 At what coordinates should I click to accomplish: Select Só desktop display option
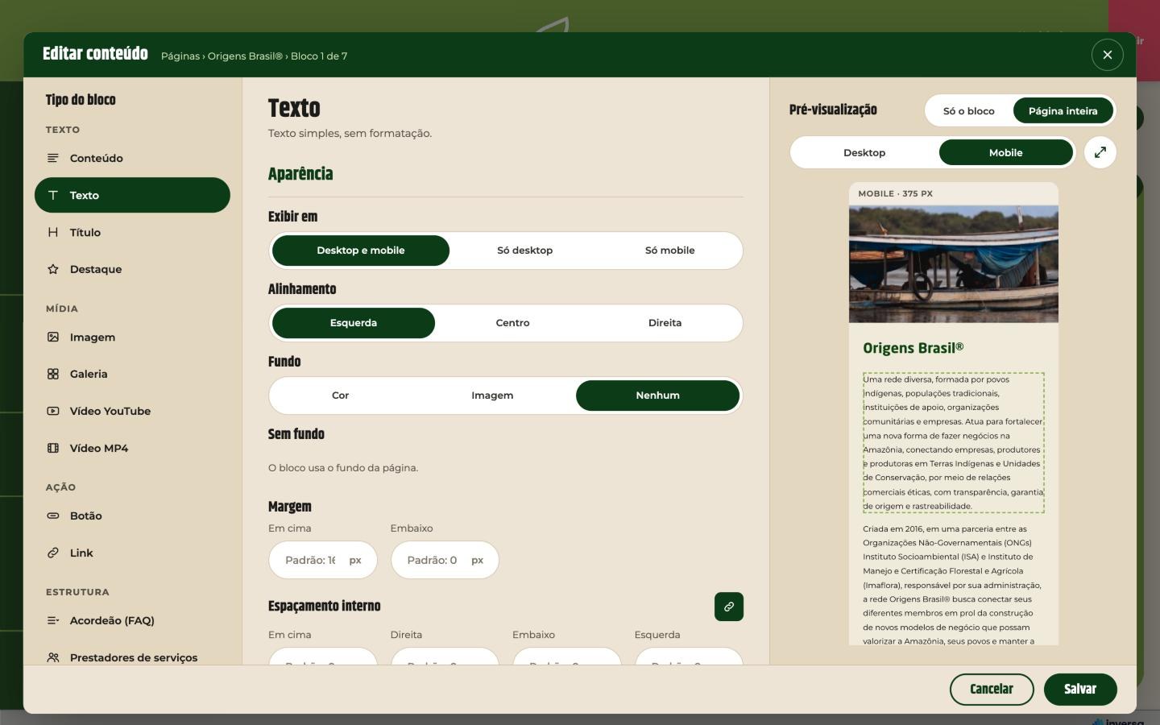click(524, 251)
